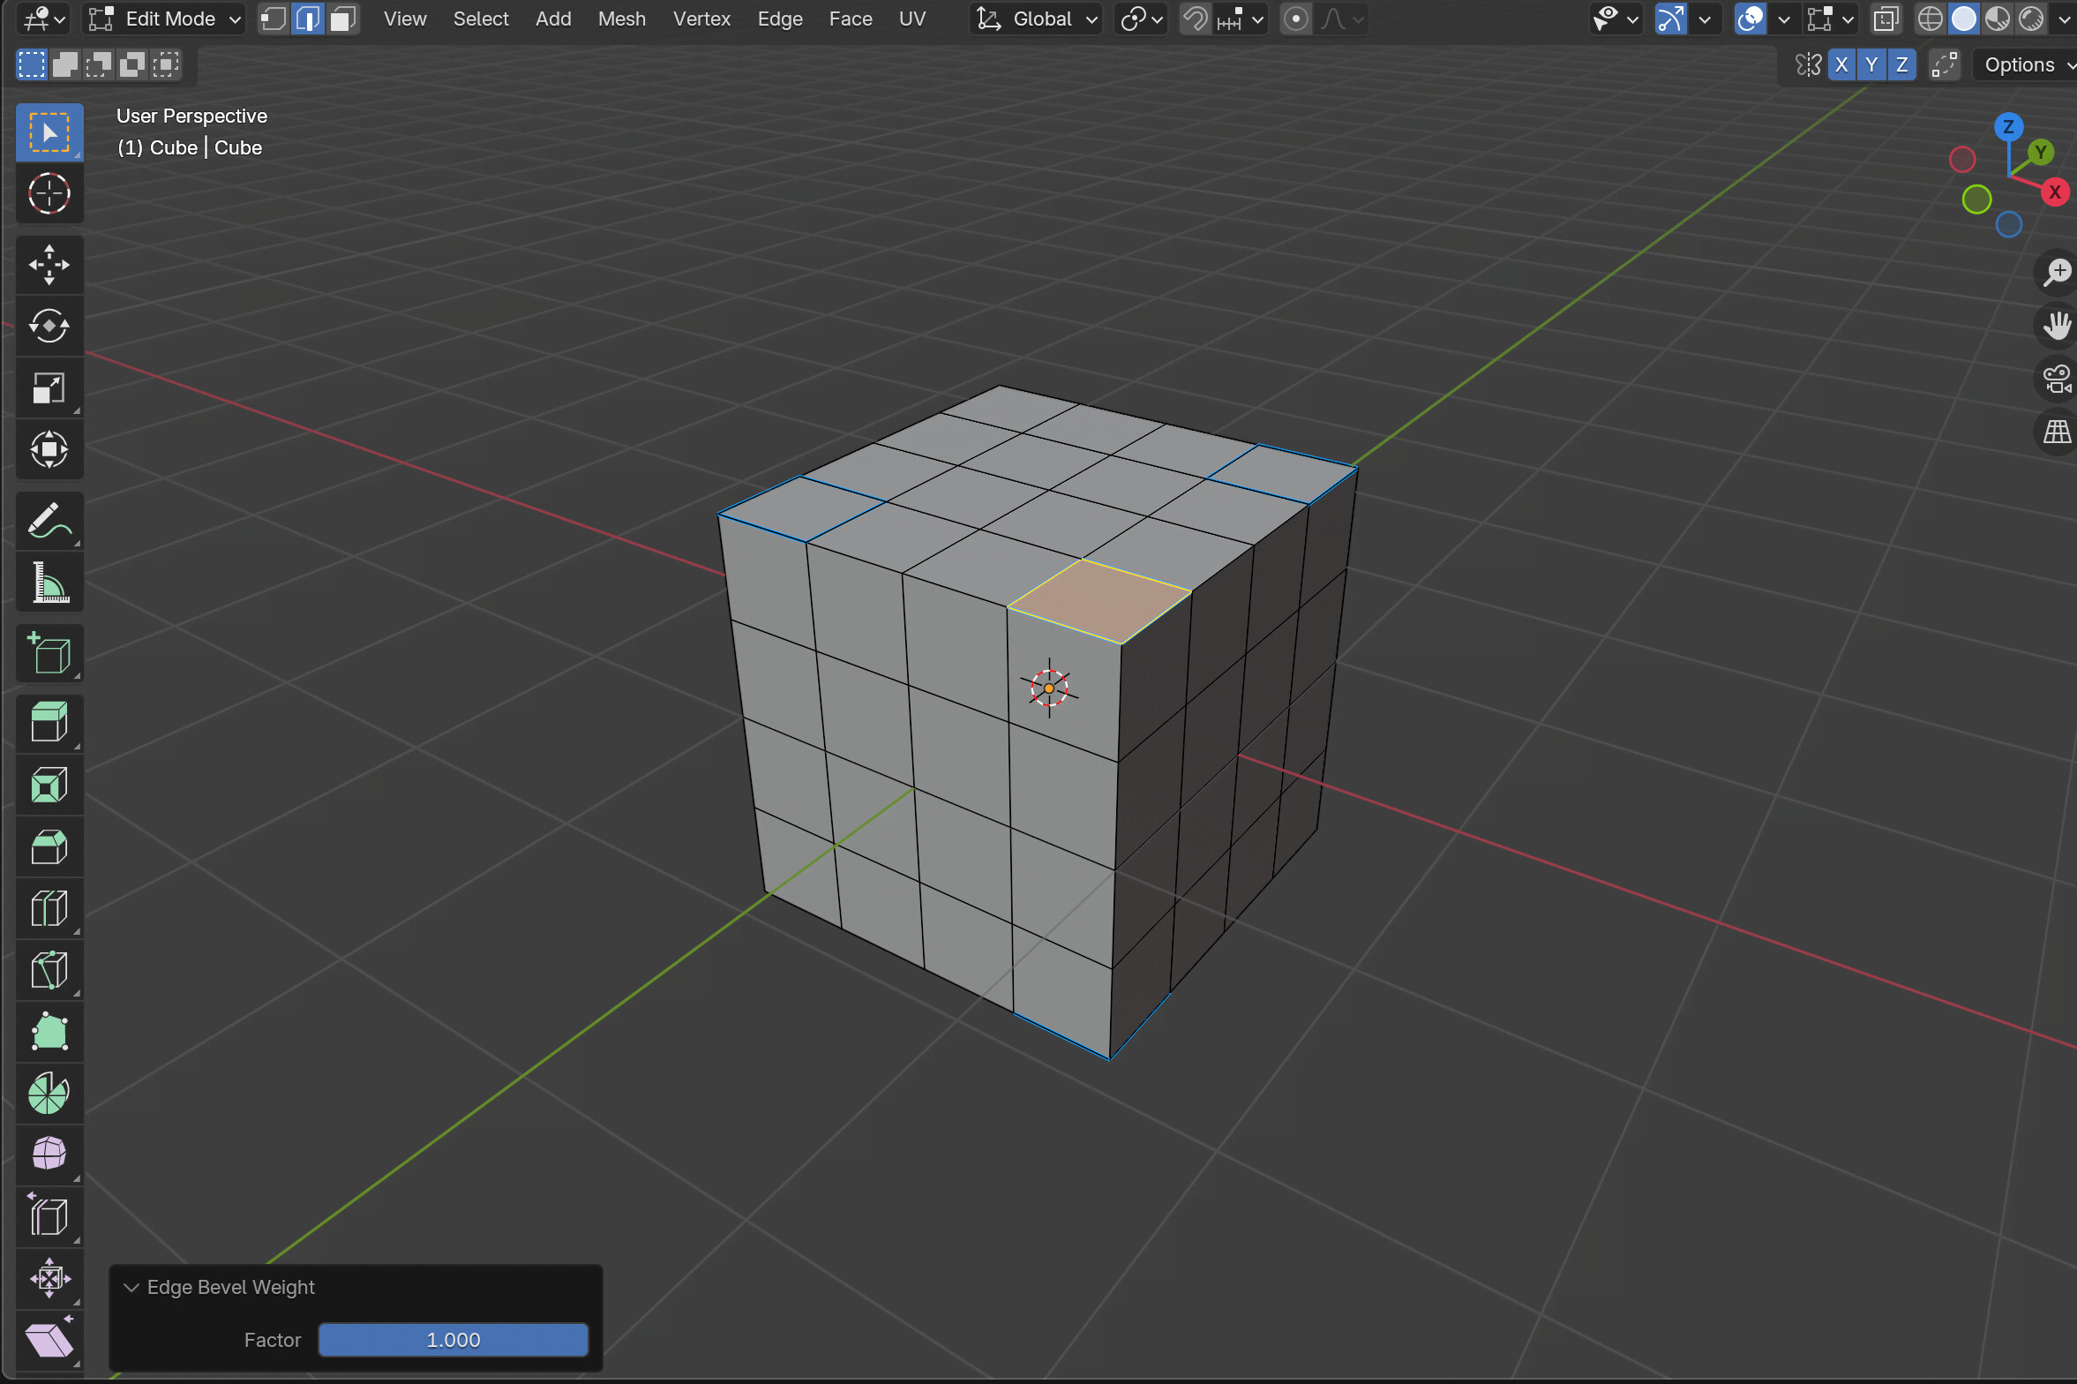The image size is (2077, 1384).
Task: Select the Smooth tool
Action: pos(49,1155)
